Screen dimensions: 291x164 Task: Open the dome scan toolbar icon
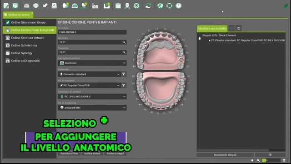(26, 6)
